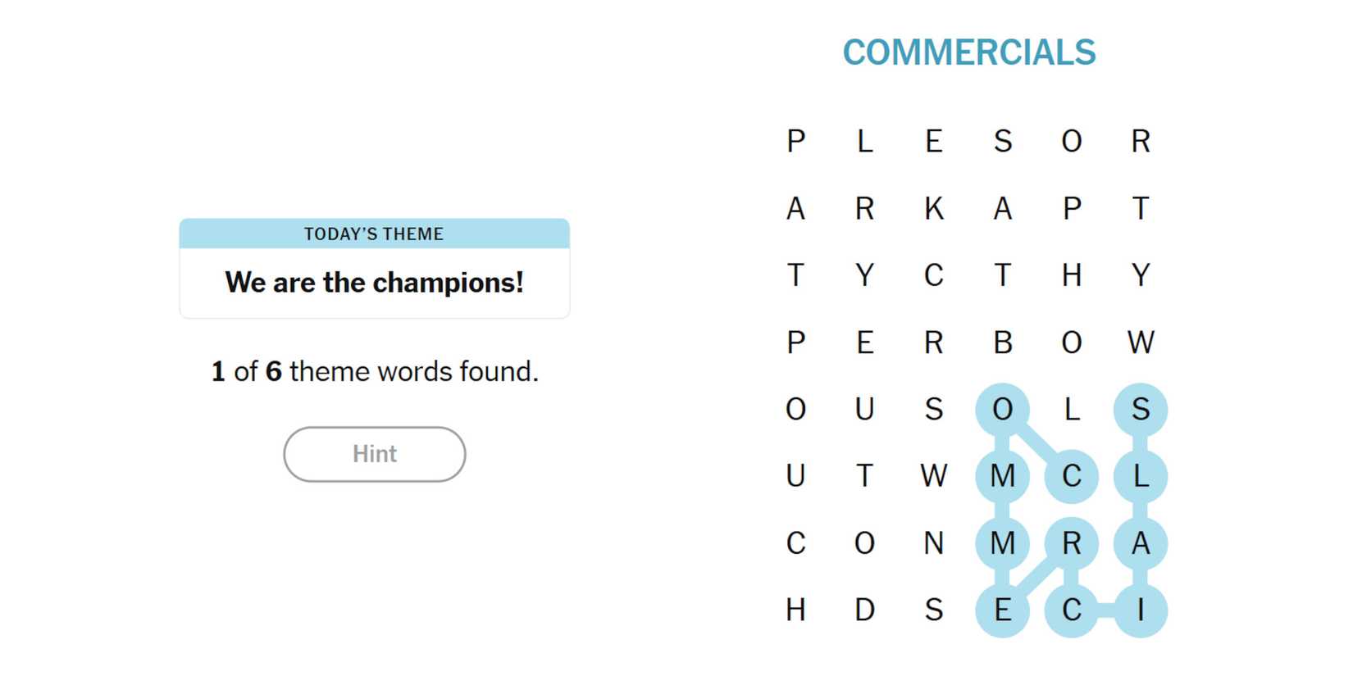Tap the letter N in the grid
The image size is (1353, 676).
933,543
